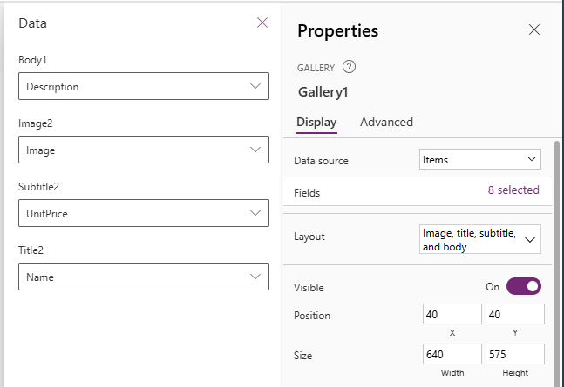Select the Width size input
Screen dimensions: 564x387
click(452, 354)
